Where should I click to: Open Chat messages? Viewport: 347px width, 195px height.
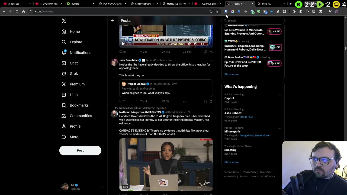70,63
